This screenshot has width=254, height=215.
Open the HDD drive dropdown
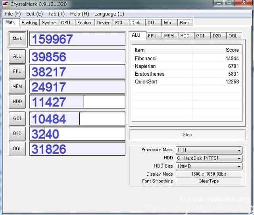click(209, 158)
